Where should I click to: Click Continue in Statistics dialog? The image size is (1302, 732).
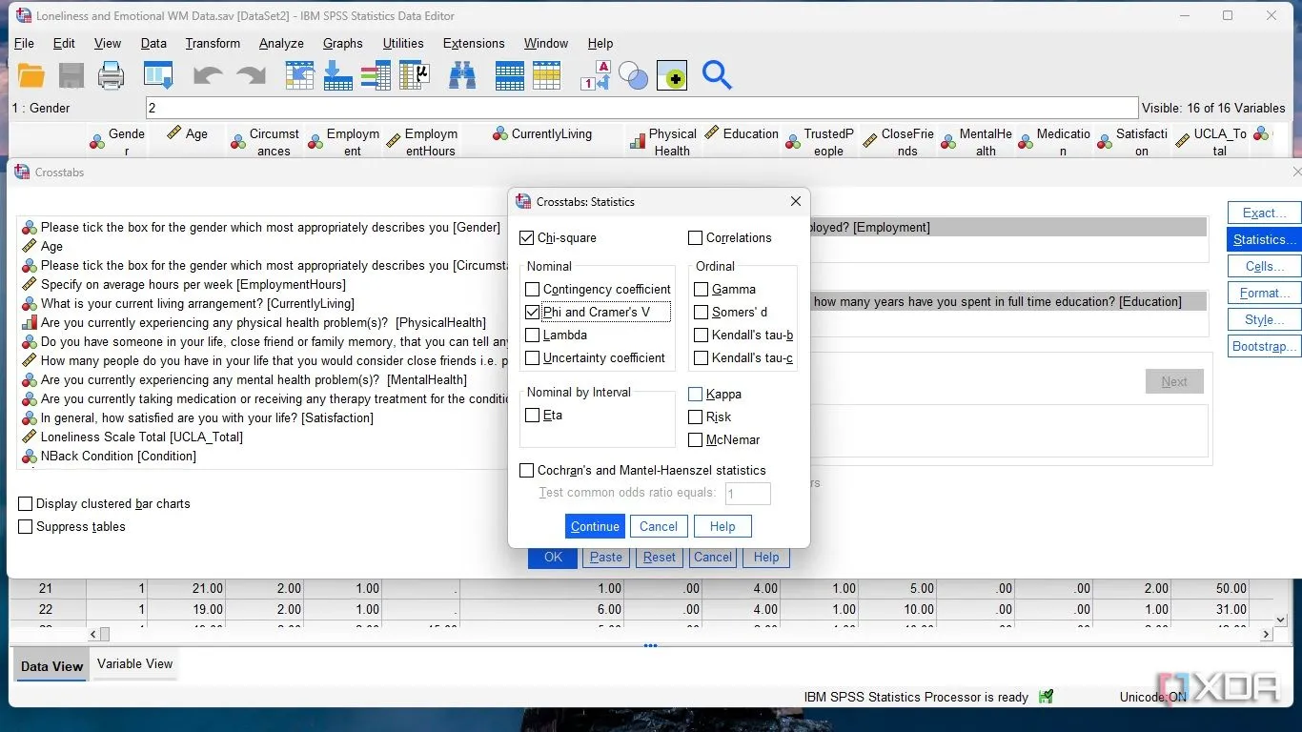(596, 526)
